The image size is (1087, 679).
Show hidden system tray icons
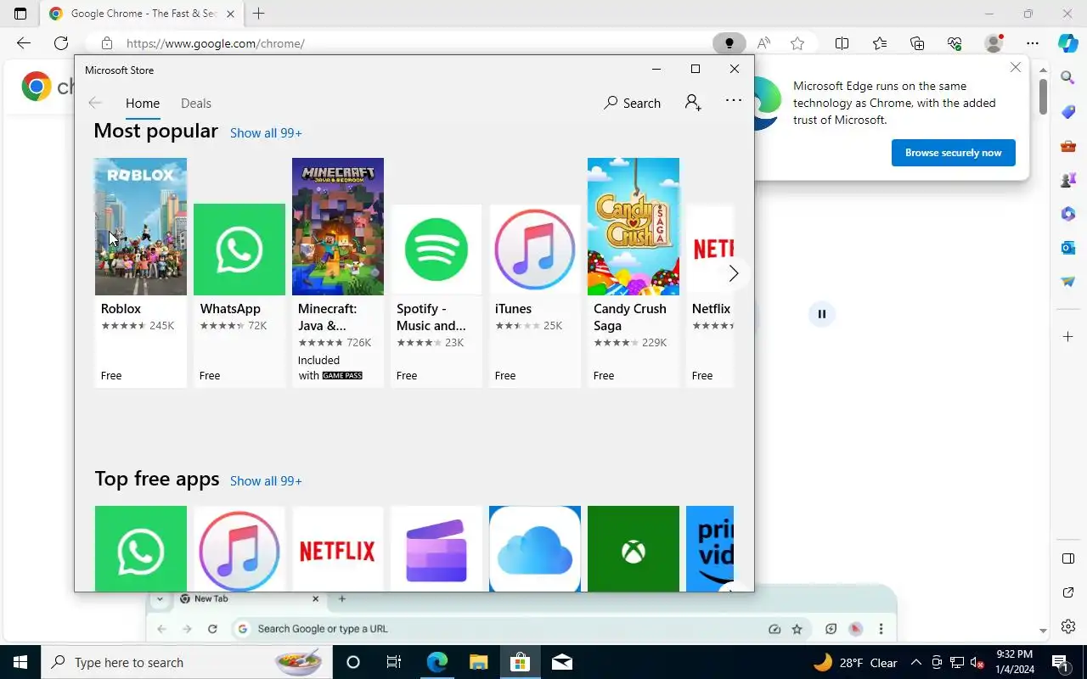[915, 663]
